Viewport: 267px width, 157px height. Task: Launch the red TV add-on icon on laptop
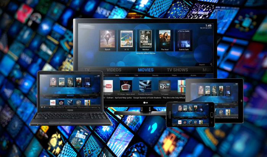[61, 103]
